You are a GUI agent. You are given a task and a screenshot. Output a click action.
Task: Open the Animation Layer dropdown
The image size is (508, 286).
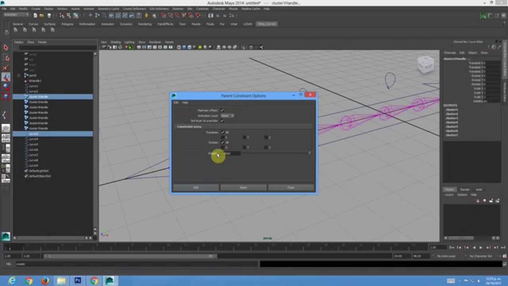(227, 116)
